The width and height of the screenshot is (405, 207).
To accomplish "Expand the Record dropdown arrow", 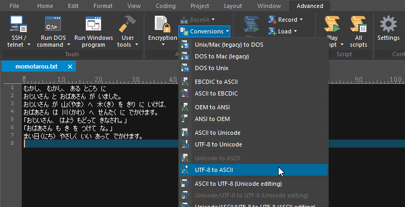I will point(301,20).
